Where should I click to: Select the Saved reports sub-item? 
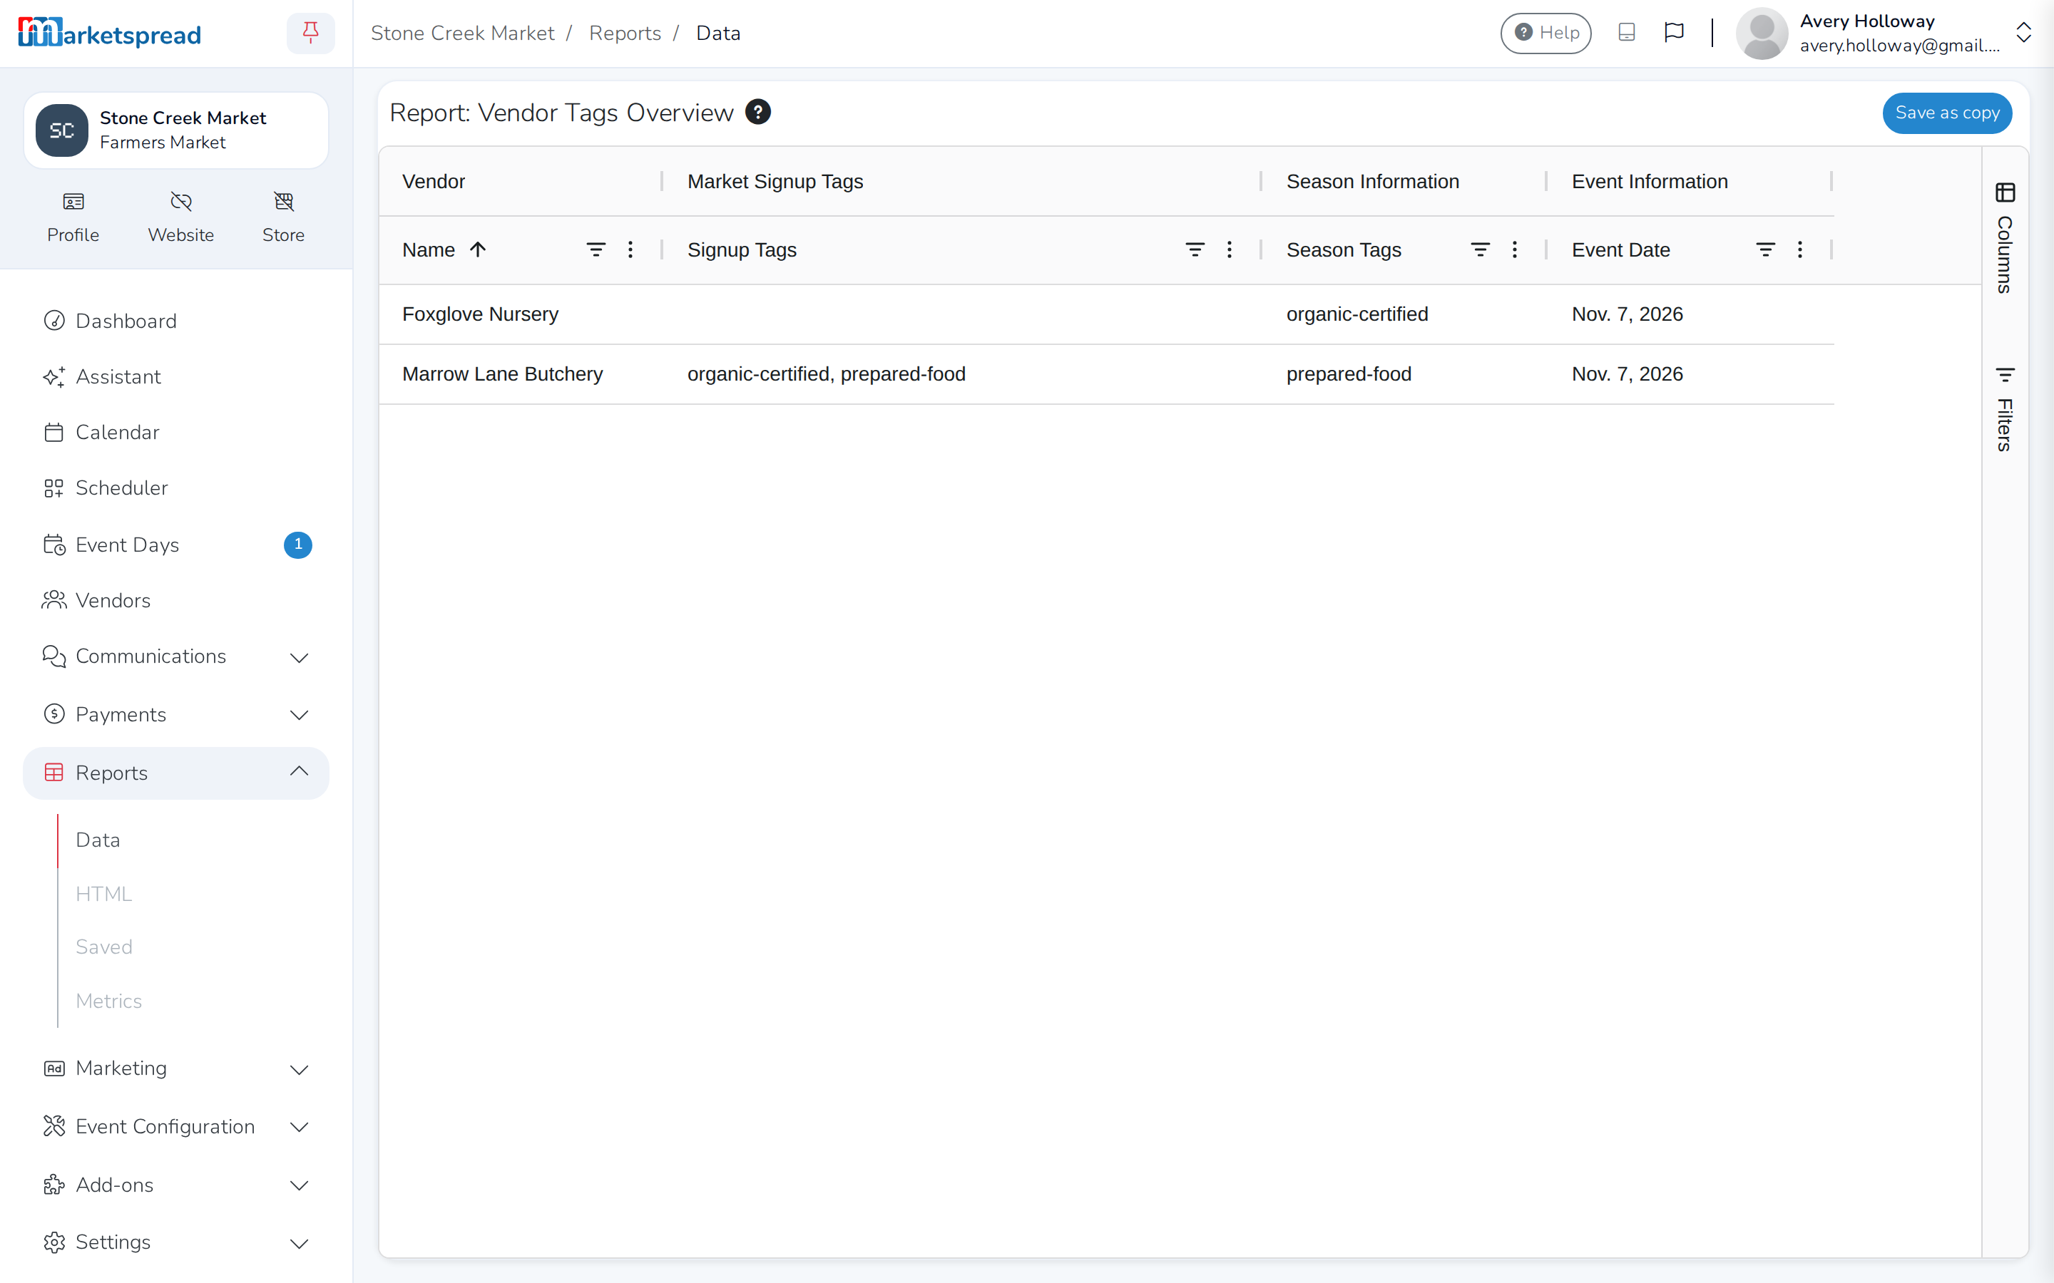(x=103, y=947)
